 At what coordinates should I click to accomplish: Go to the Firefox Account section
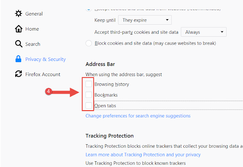(43, 74)
